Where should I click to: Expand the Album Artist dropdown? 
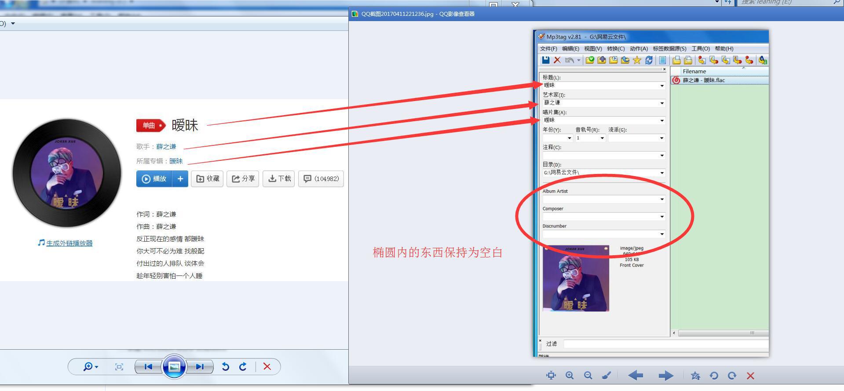(662, 199)
